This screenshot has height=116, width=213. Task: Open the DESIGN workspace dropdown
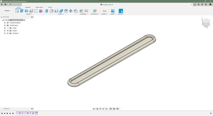(x=7, y=11)
